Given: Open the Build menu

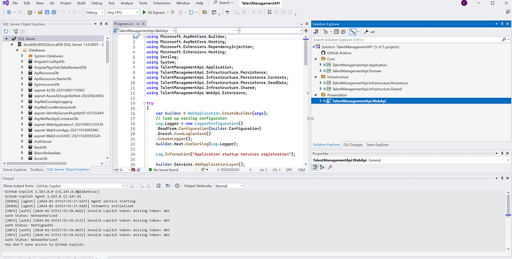Looking at the screenshot, I should [81, 3].
